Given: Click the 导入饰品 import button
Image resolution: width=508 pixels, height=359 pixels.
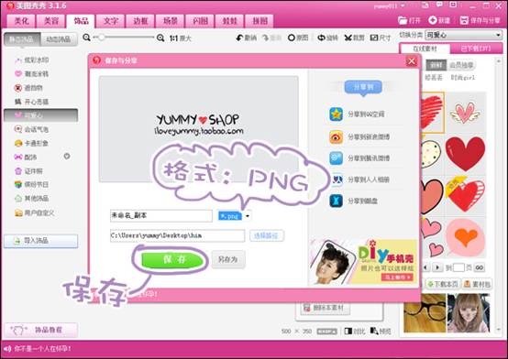Looking at the screenshot, I should [41, 241].
